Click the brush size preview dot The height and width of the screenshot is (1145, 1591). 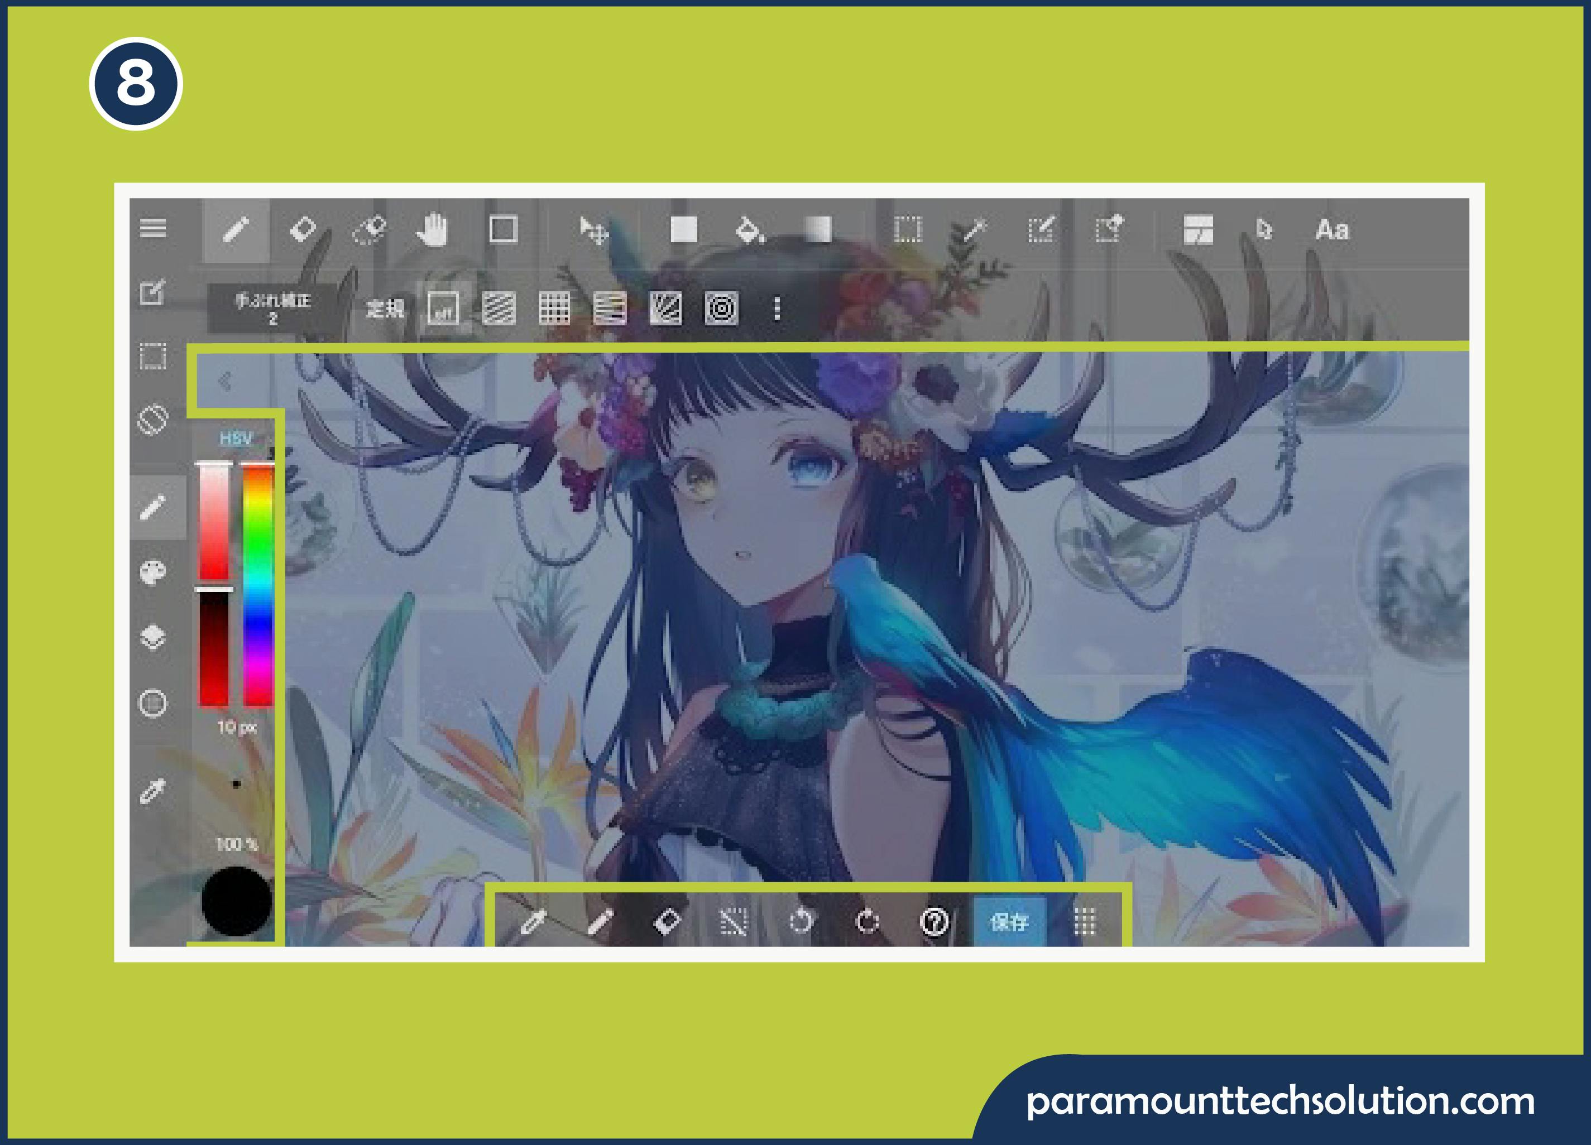click(x=236, y=783)
